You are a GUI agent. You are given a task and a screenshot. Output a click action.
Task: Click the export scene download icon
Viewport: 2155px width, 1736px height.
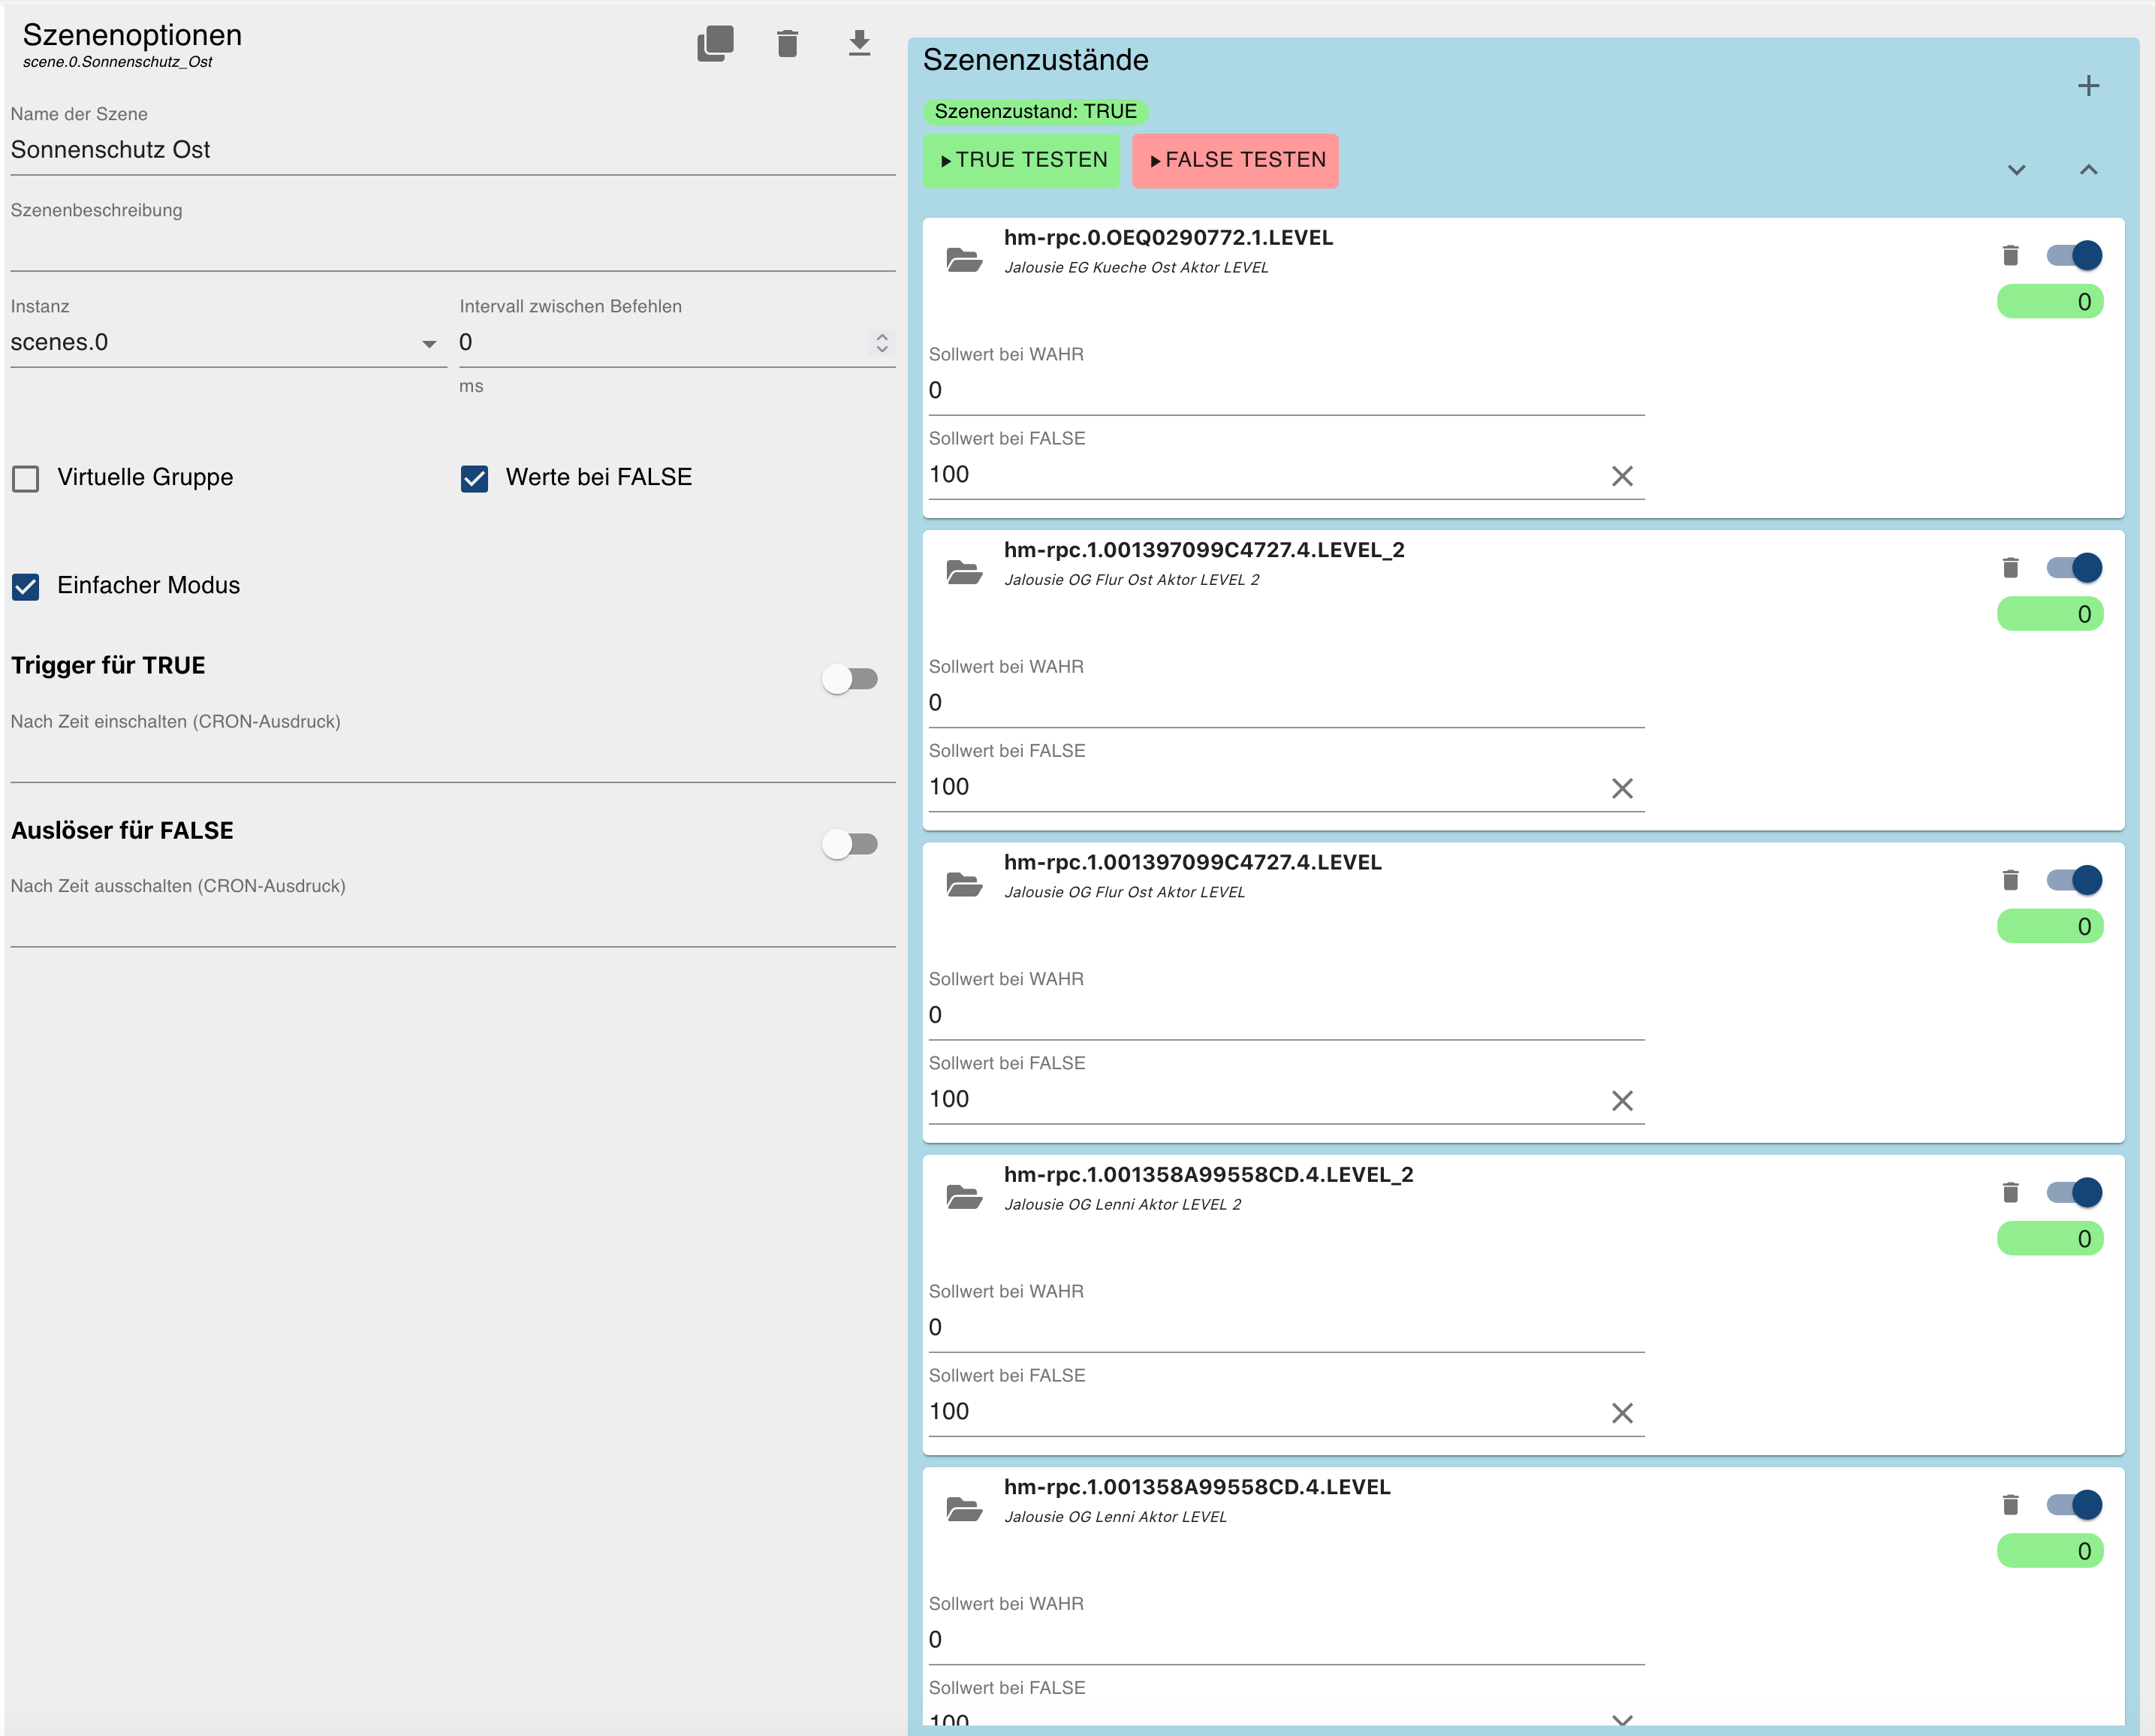click(x=859, y=43)
